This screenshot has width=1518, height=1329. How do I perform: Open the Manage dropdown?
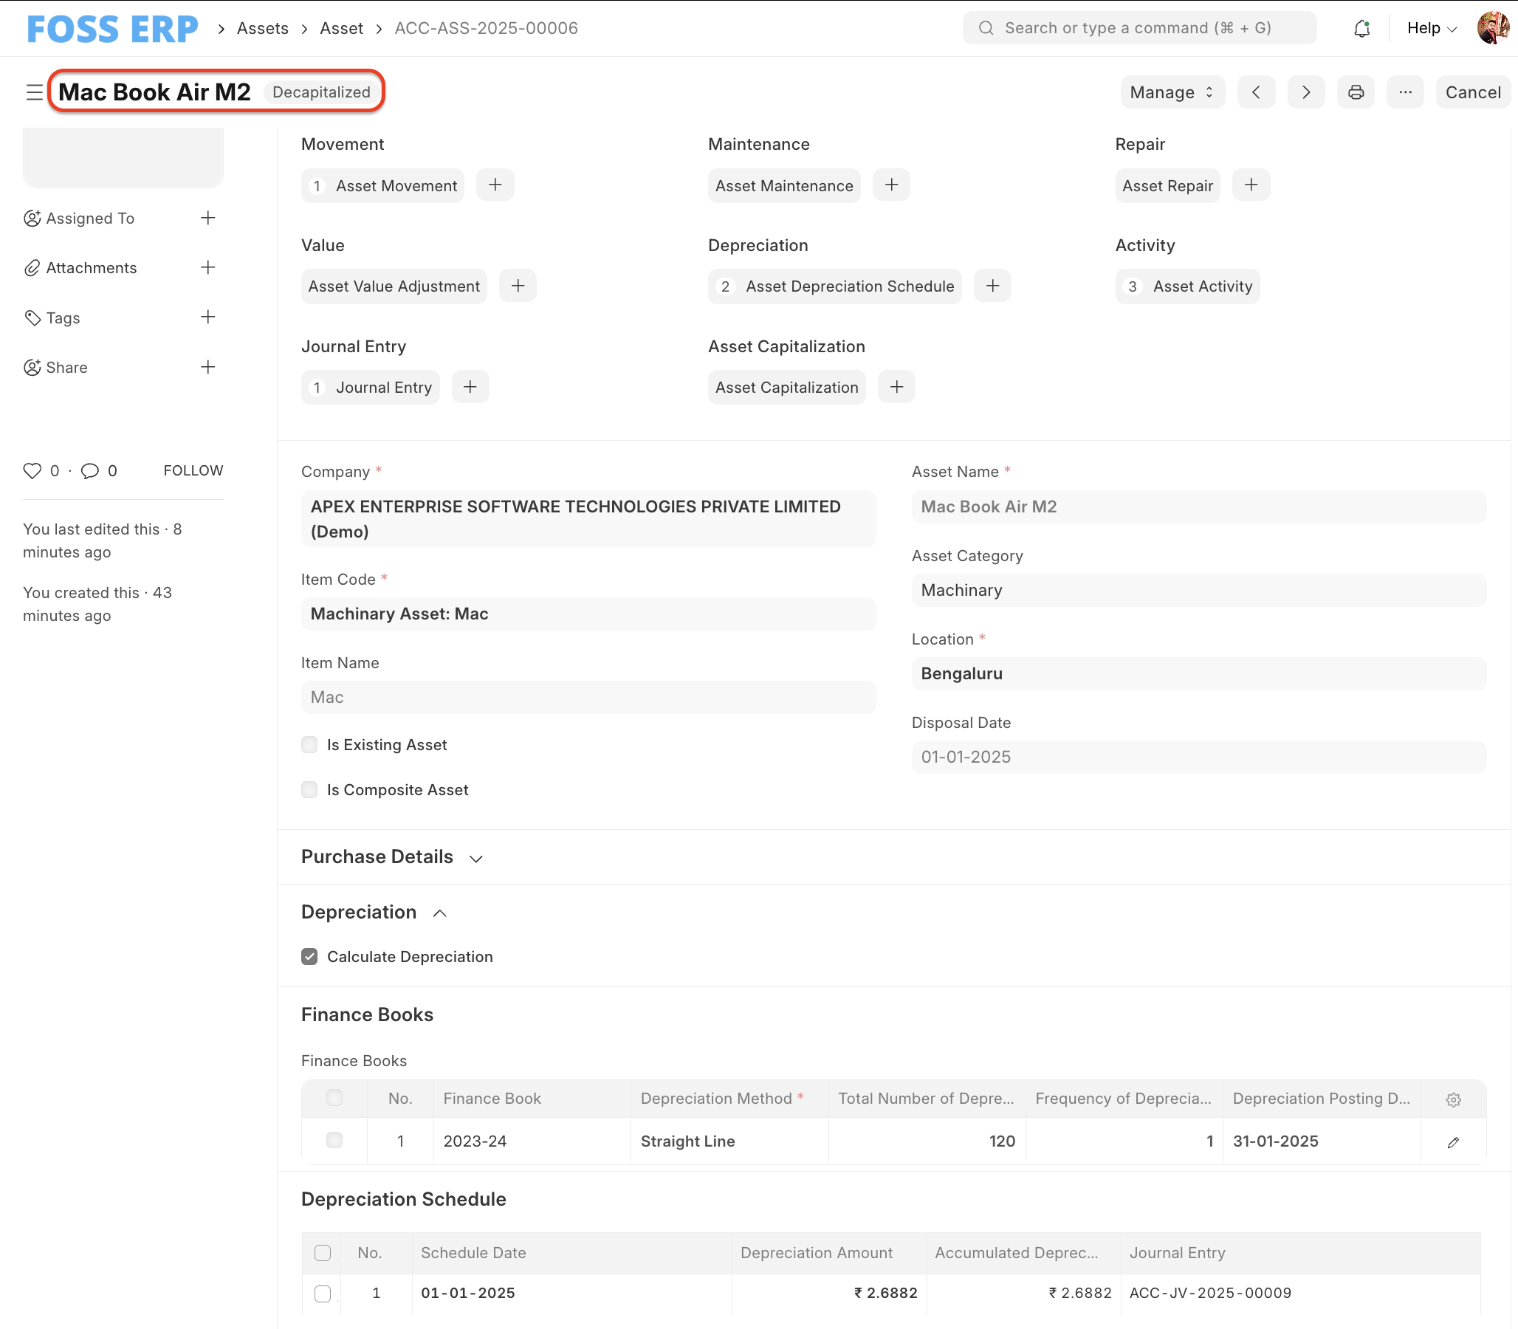1172,92
